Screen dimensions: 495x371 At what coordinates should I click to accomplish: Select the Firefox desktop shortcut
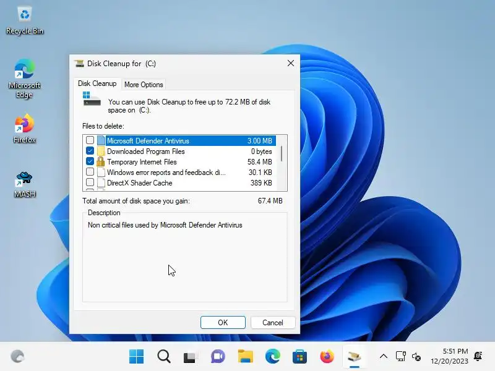pos(25,129)
